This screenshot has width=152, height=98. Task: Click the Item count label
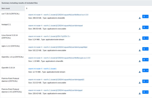[x=6, y=8]
